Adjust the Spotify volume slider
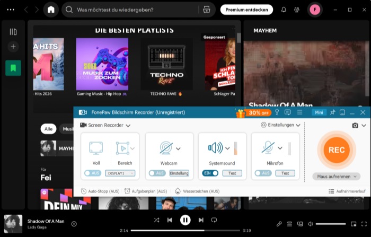The width and height of the screenshot is (371, 237). coord(331,224)
